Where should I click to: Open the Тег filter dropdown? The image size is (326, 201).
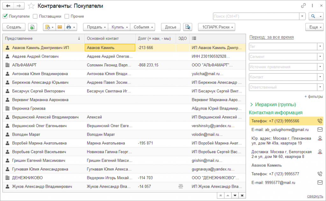pos(320,47)
